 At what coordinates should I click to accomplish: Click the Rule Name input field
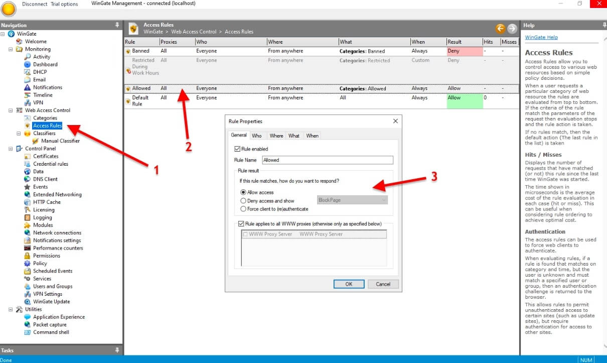[x=327, y=160]
